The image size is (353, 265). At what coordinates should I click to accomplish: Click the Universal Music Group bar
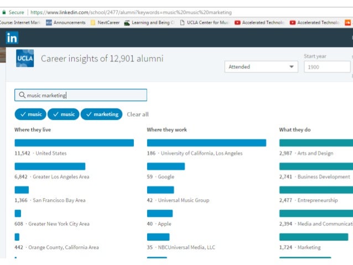pyautogui.click(x=160, y=190)
